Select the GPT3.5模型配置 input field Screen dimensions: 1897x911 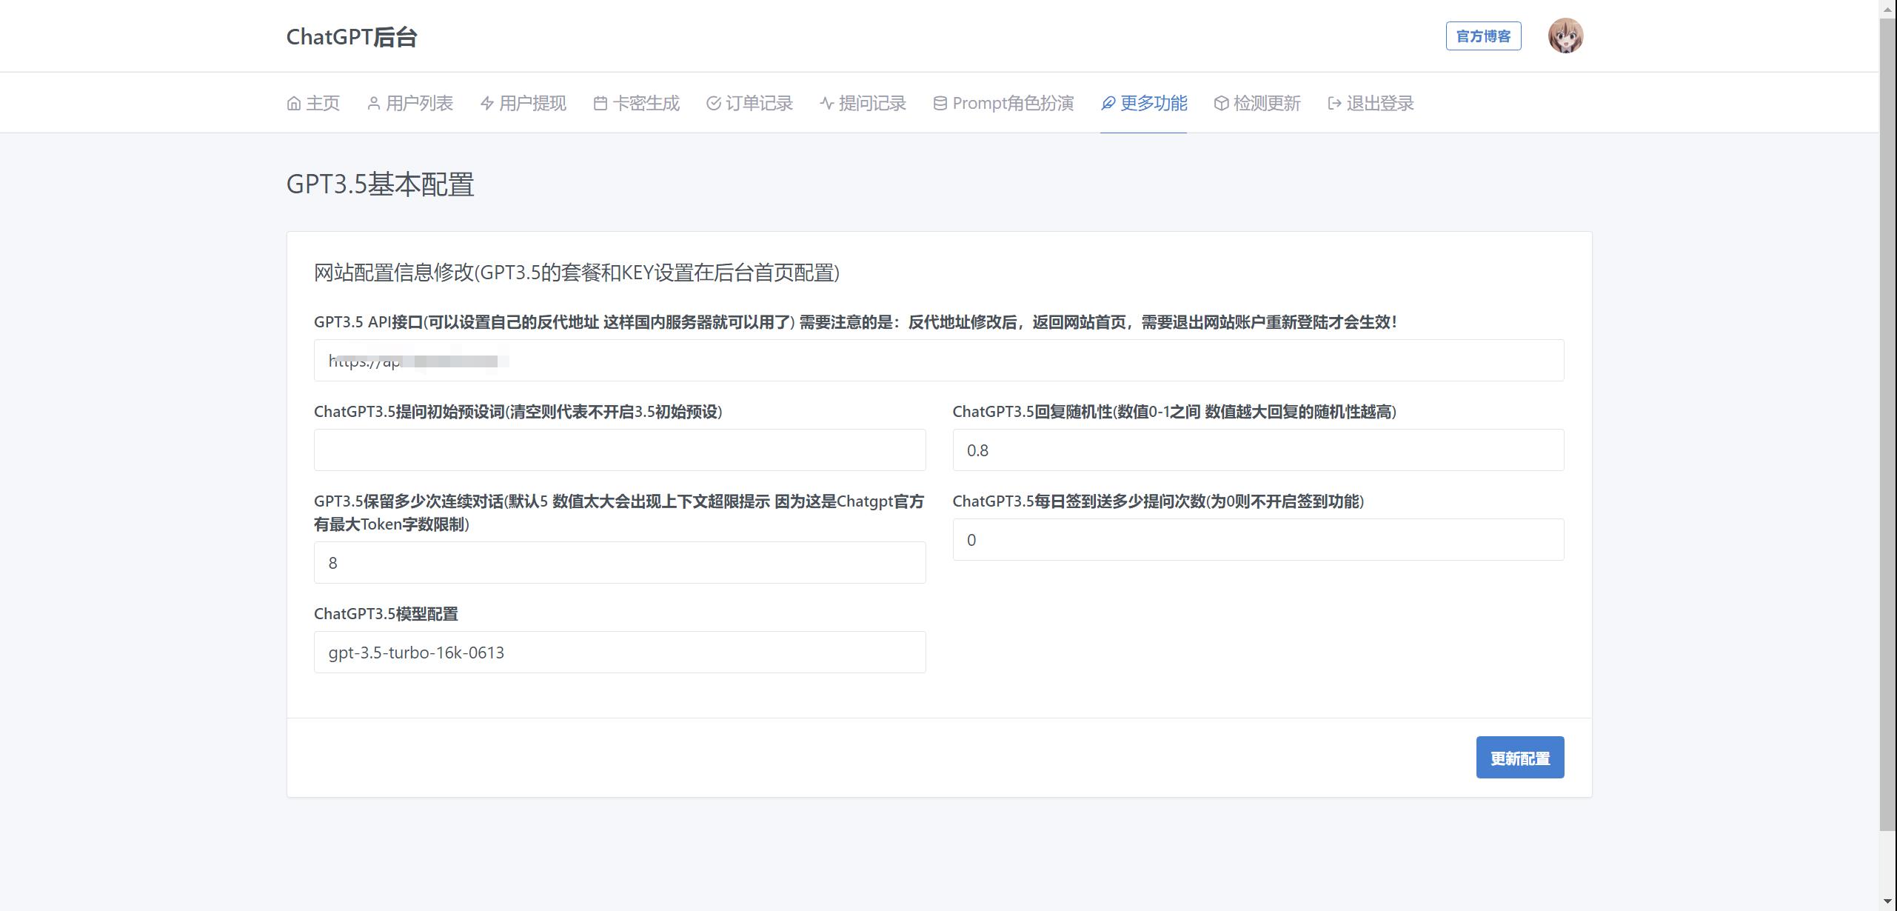(618, 653)
